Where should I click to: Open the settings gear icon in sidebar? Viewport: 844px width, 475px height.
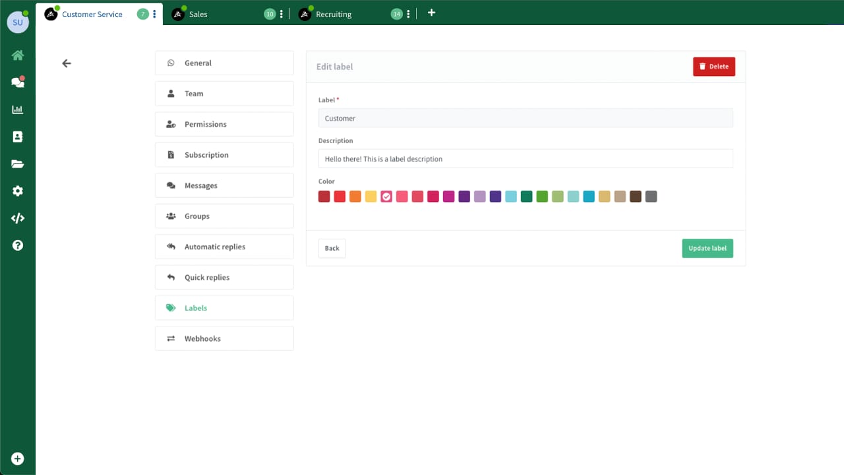click(18, 191)
